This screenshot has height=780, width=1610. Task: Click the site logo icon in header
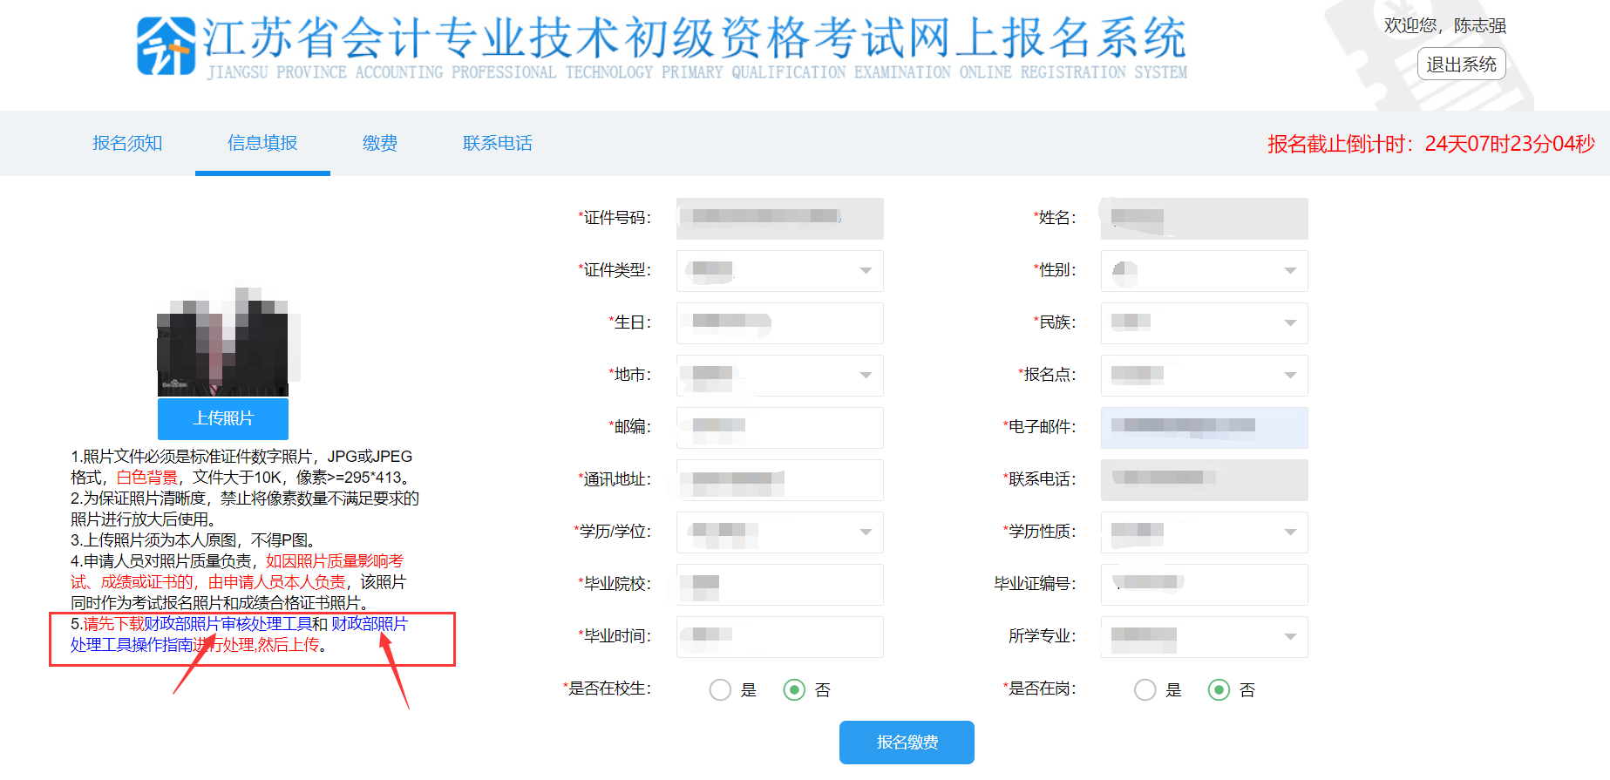coord(166,46)
